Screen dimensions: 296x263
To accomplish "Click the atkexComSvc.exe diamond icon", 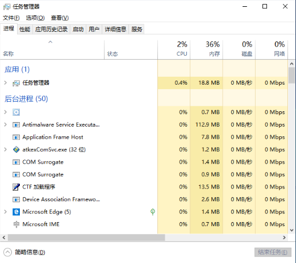I will [16, 149].
